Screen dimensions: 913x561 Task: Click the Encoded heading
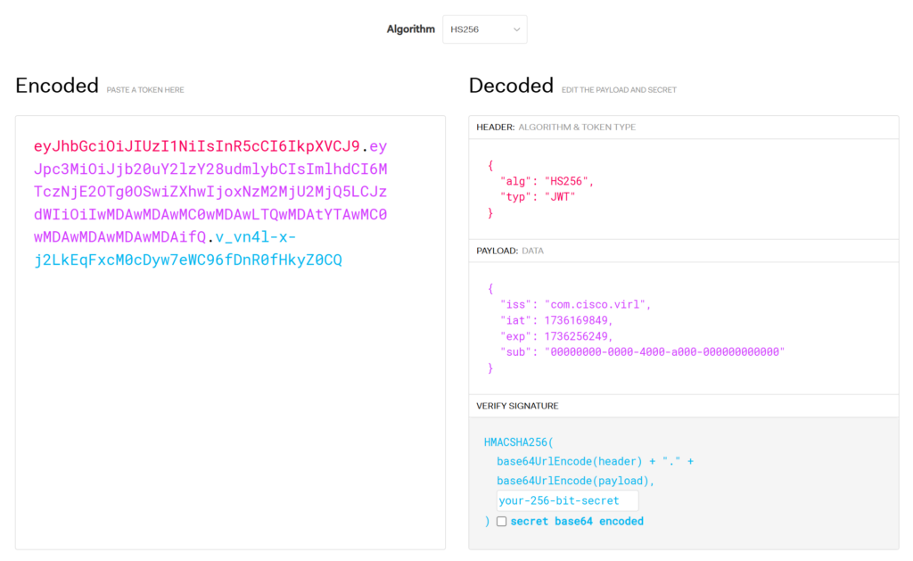[x=56, y=85]
